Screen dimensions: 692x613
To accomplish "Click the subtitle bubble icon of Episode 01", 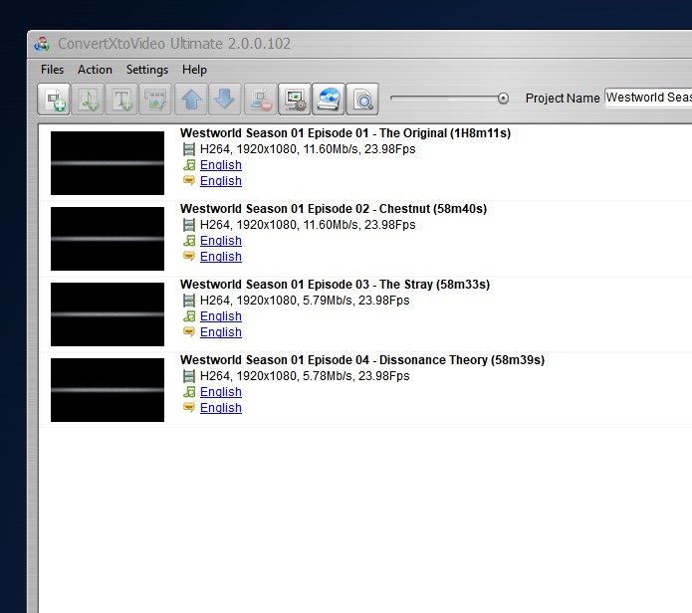I will click(x=189, y=180).
